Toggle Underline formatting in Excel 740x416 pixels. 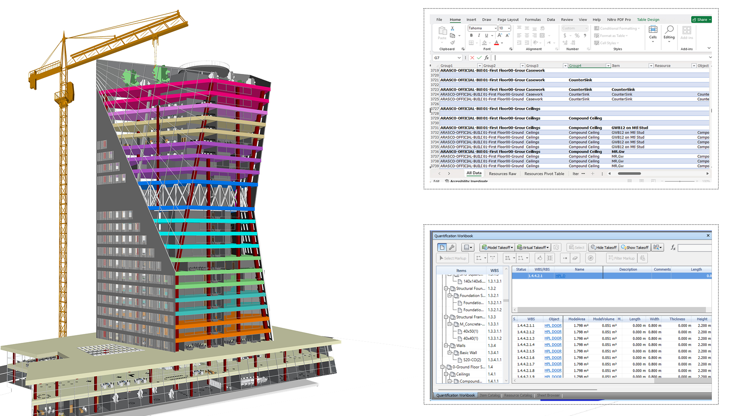[x=486, y=35]
